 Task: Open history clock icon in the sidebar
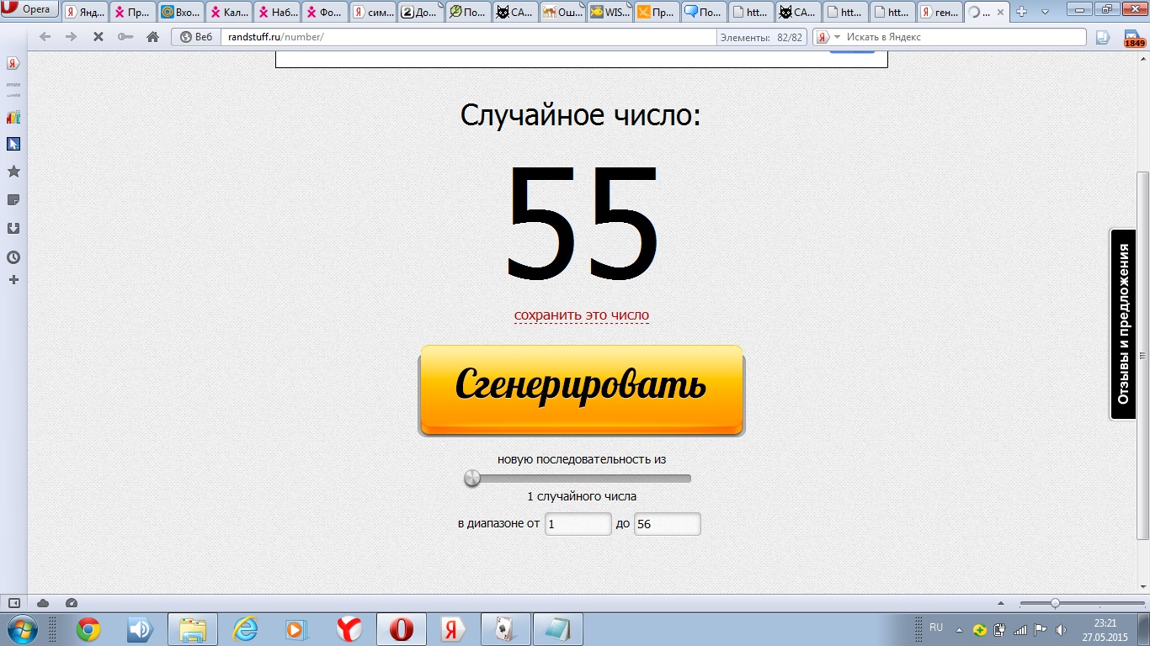tap(13, 257)
